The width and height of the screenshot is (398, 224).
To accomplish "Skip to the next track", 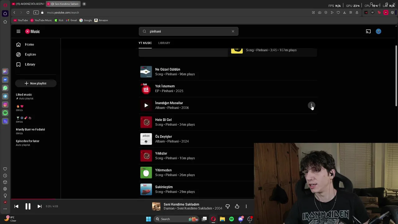I will pos(39,206).
